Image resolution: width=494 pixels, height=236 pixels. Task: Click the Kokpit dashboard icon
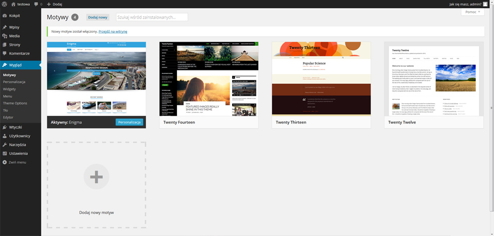(5, 15)
